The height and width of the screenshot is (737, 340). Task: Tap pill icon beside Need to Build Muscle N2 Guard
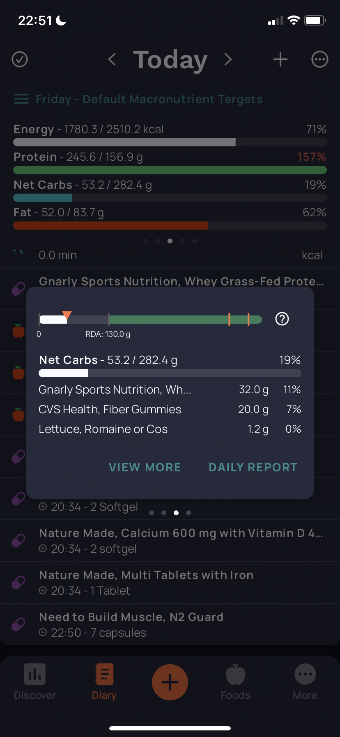click(18, 624)
